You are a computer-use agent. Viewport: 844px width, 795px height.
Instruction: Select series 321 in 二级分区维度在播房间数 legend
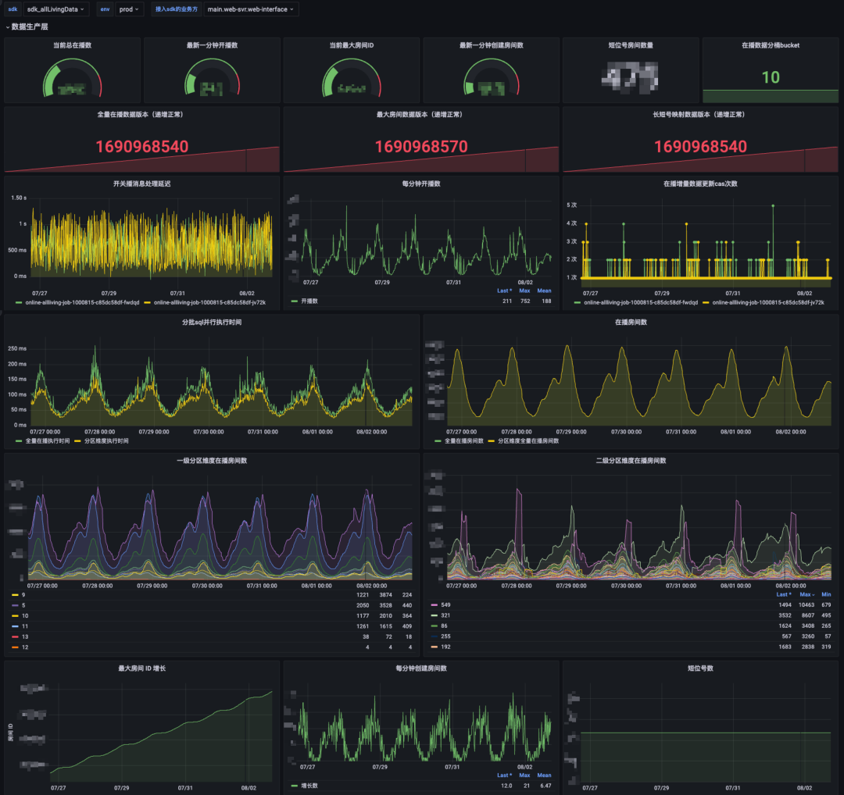445,615
